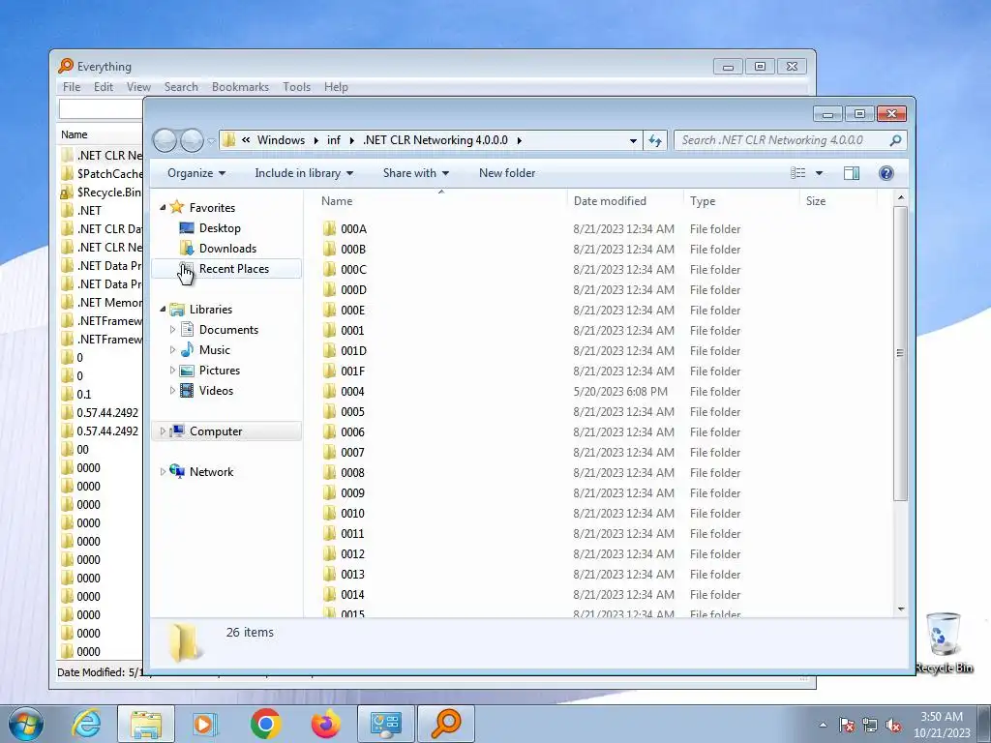Collapse the Favorites group

coord(163,207)
